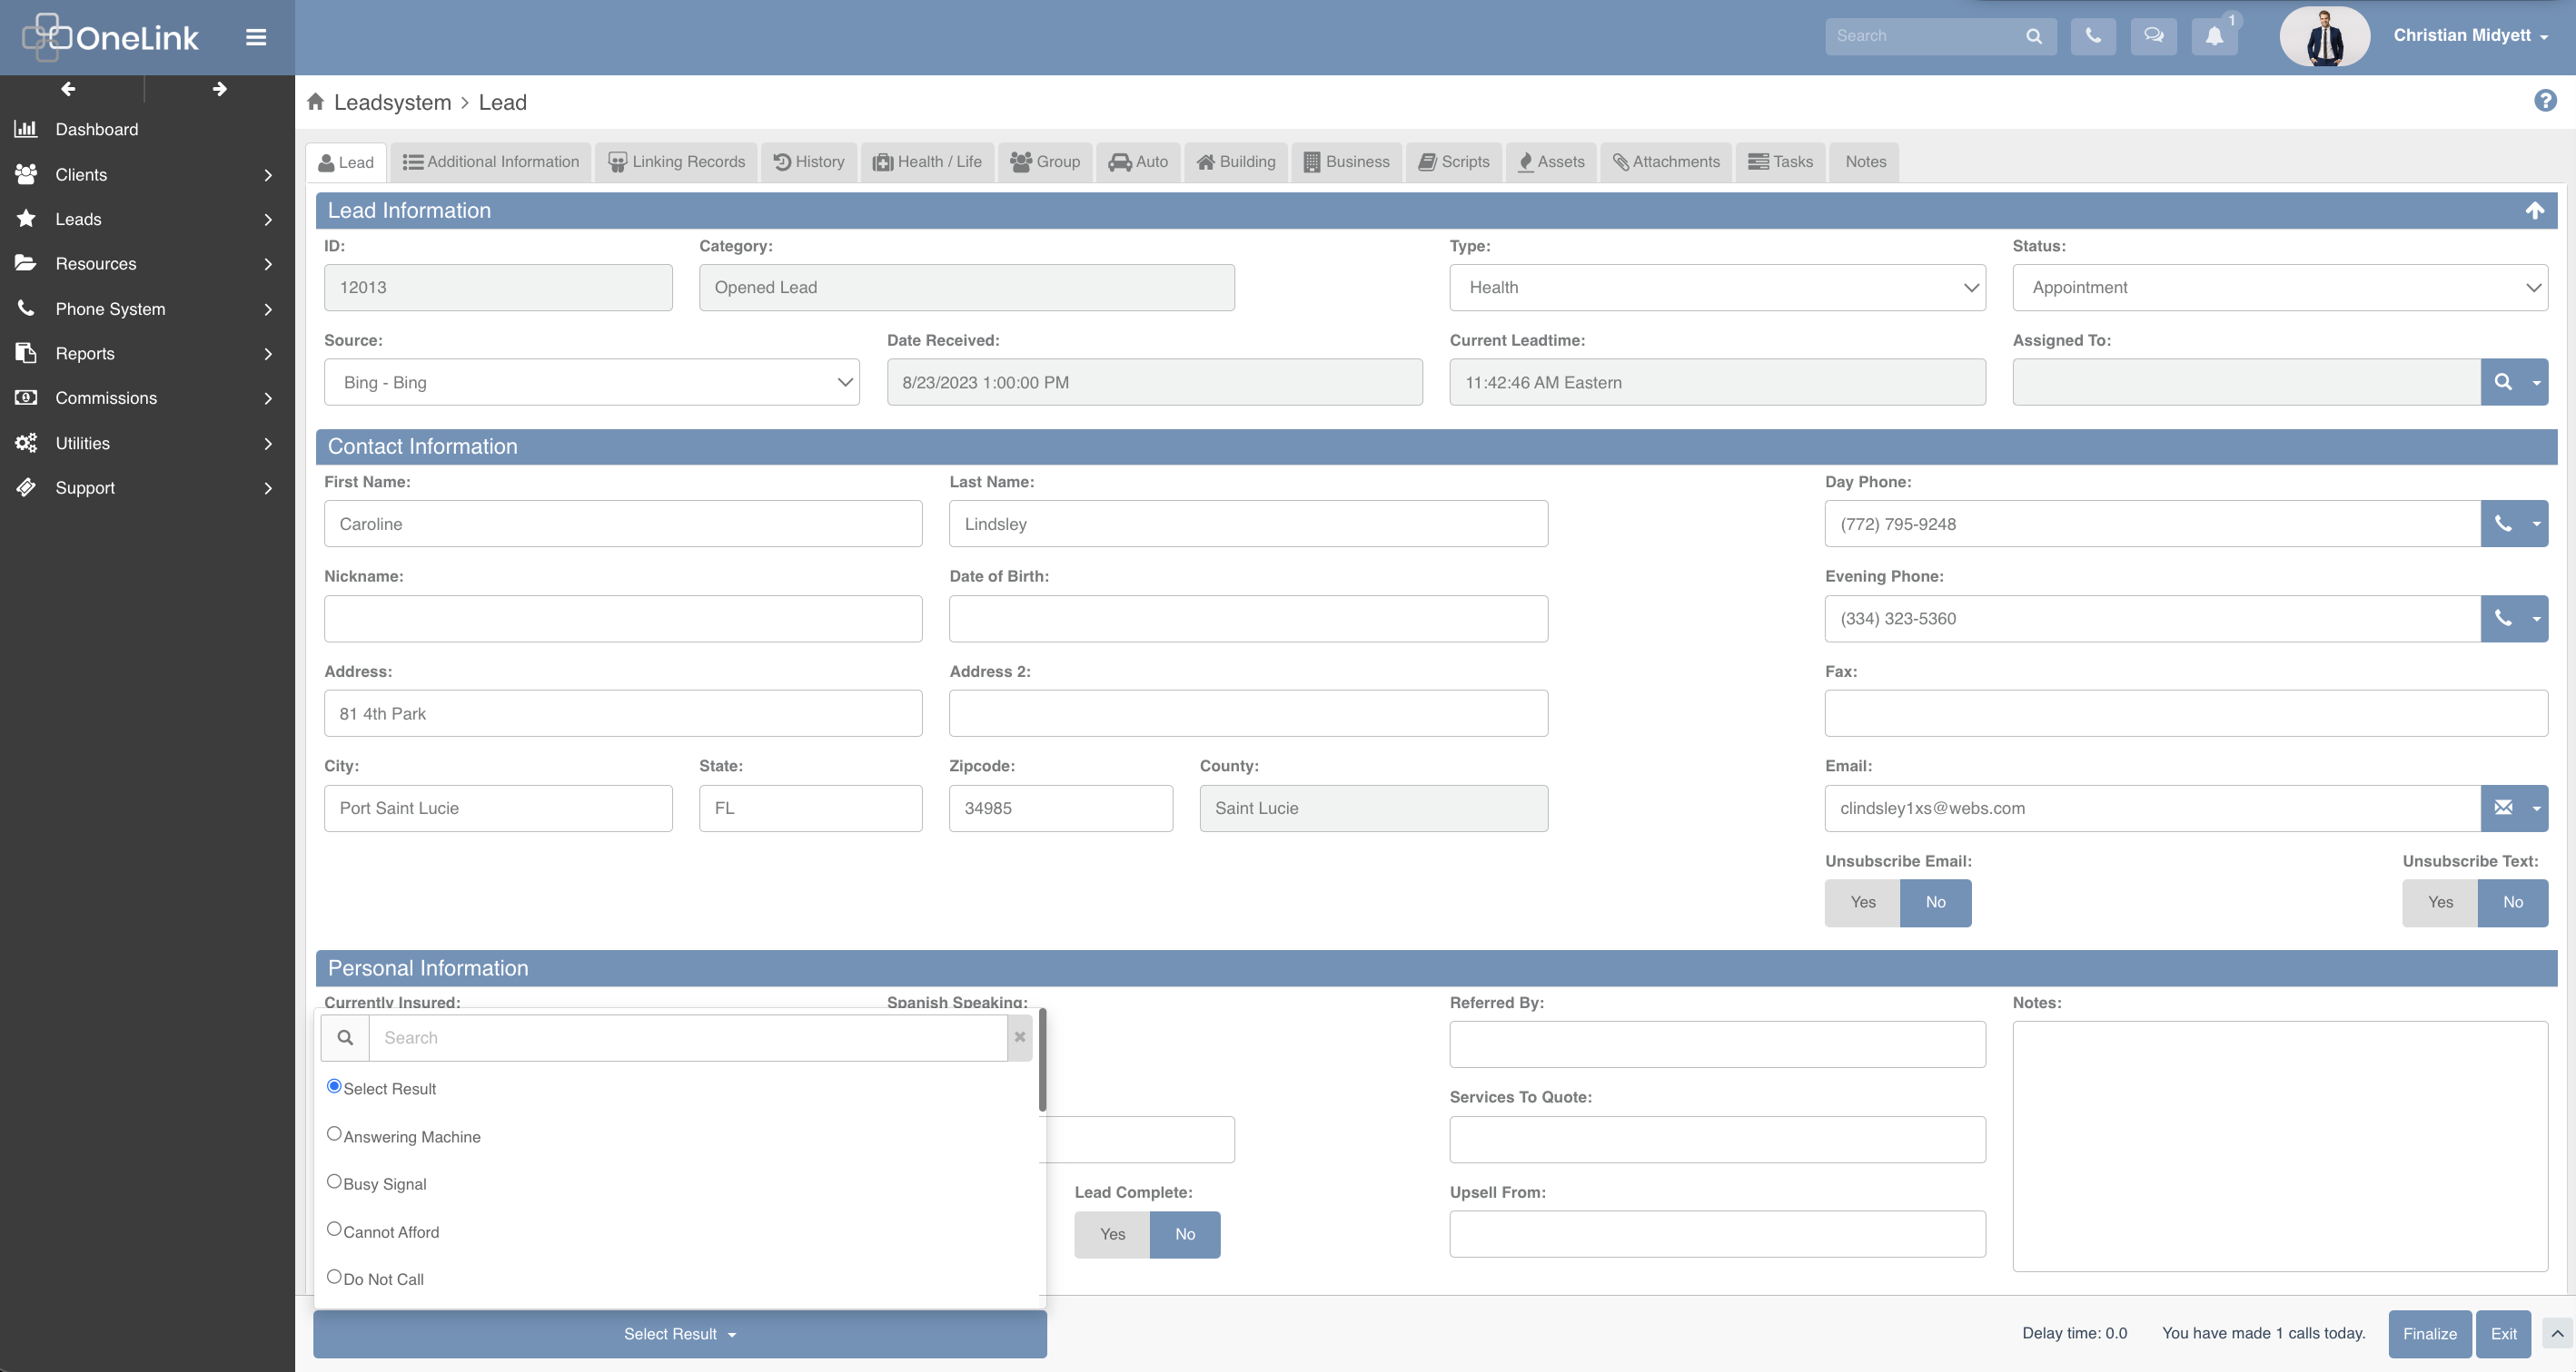The height and width of the screenshot is (1372, 2576).
Task: Click the phone icon in the top bar
Action: [2093, 36]
